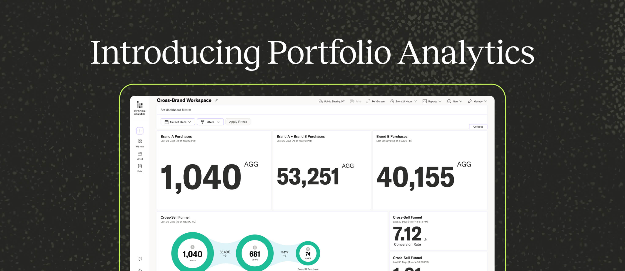Open the Every 24 Hours refresh dropdown
Screen dimensions: 625x271
(x=403, y=101)
